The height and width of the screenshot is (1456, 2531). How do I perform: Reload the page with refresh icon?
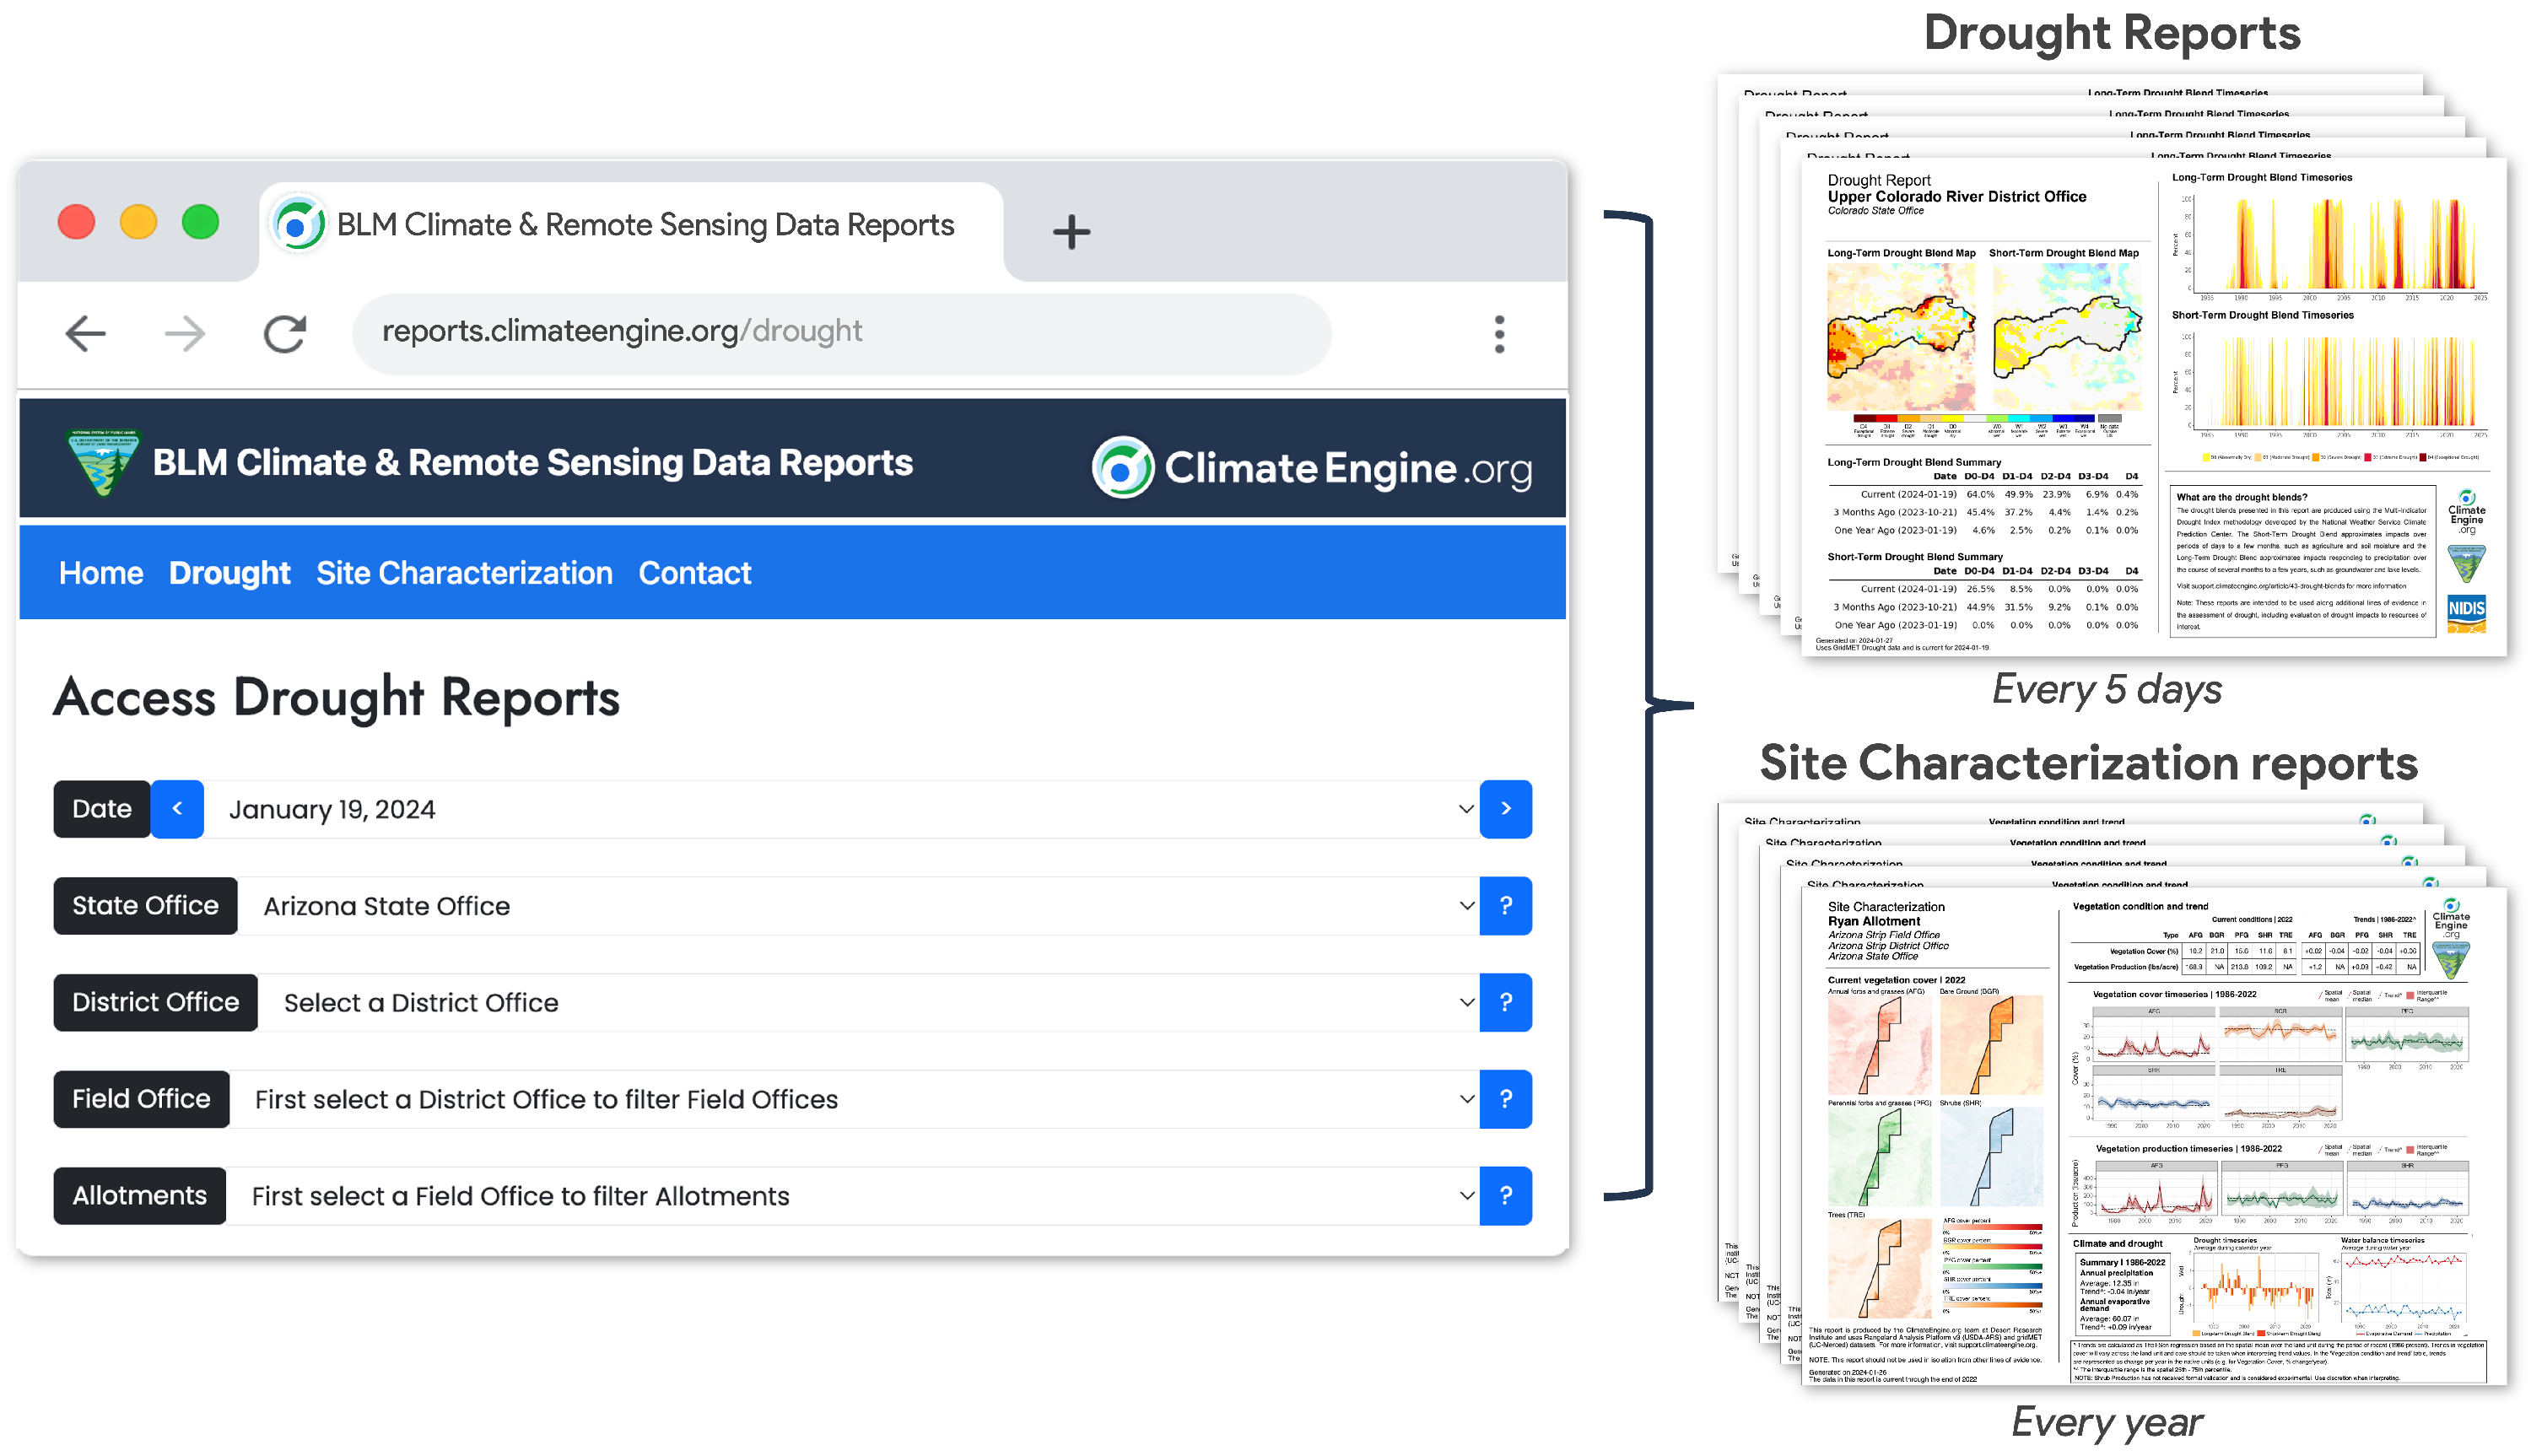[284, 333]
